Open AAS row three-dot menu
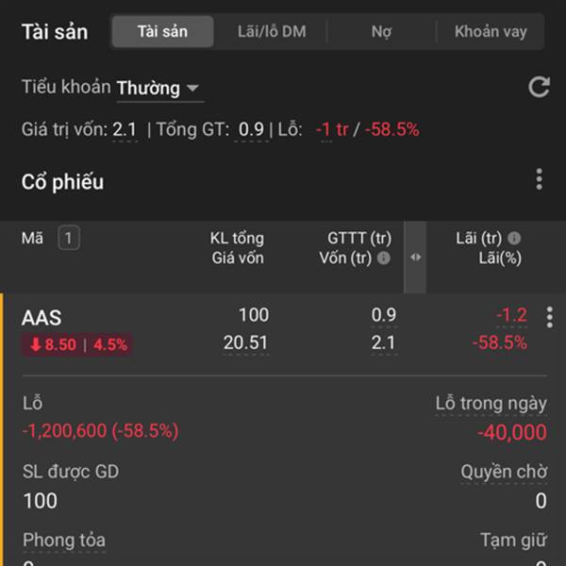Viewport: 566px width, 566px height. pyautogui.click(x=550, y=317)
